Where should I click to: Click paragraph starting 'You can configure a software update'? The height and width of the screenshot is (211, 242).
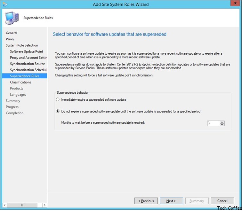(139, 55)
